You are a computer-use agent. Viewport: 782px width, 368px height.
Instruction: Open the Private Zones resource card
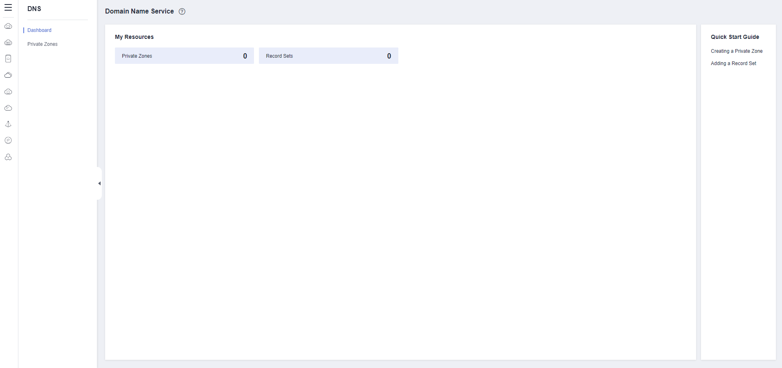pyautogui.click(x=184, y=56)
